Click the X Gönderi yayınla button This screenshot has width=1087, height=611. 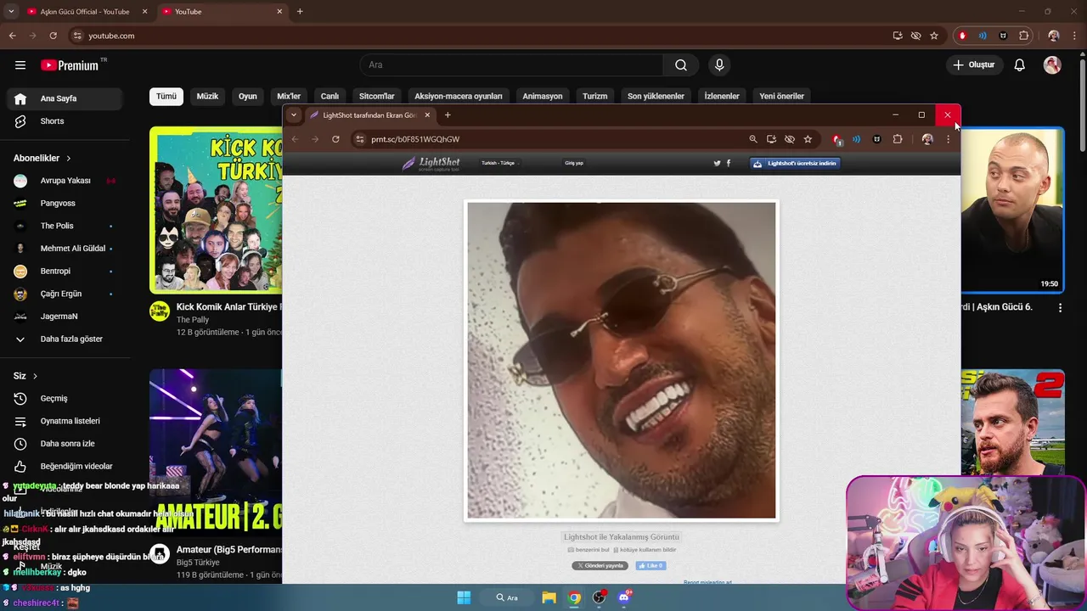[600, 566]
